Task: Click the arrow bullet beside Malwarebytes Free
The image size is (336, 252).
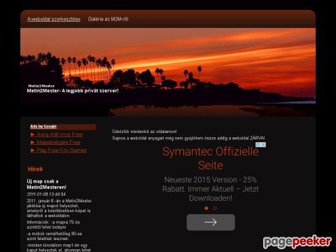Action: (x=33, y=143)
